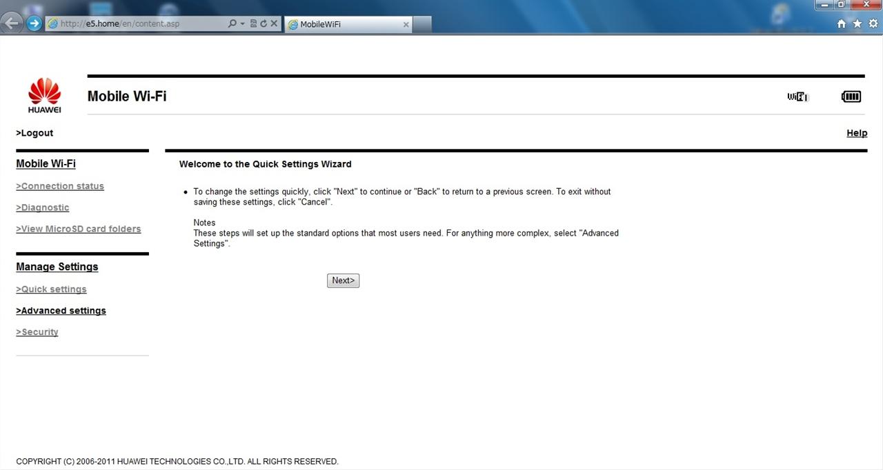Open the Advanced settings link

61,311
